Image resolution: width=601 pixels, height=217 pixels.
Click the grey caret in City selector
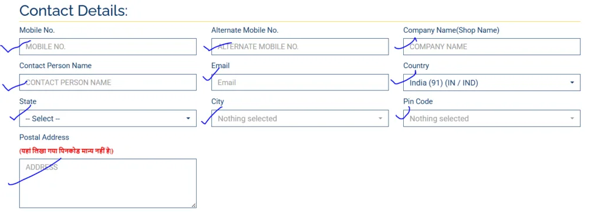pyautogui.click(x=380, y=118)
